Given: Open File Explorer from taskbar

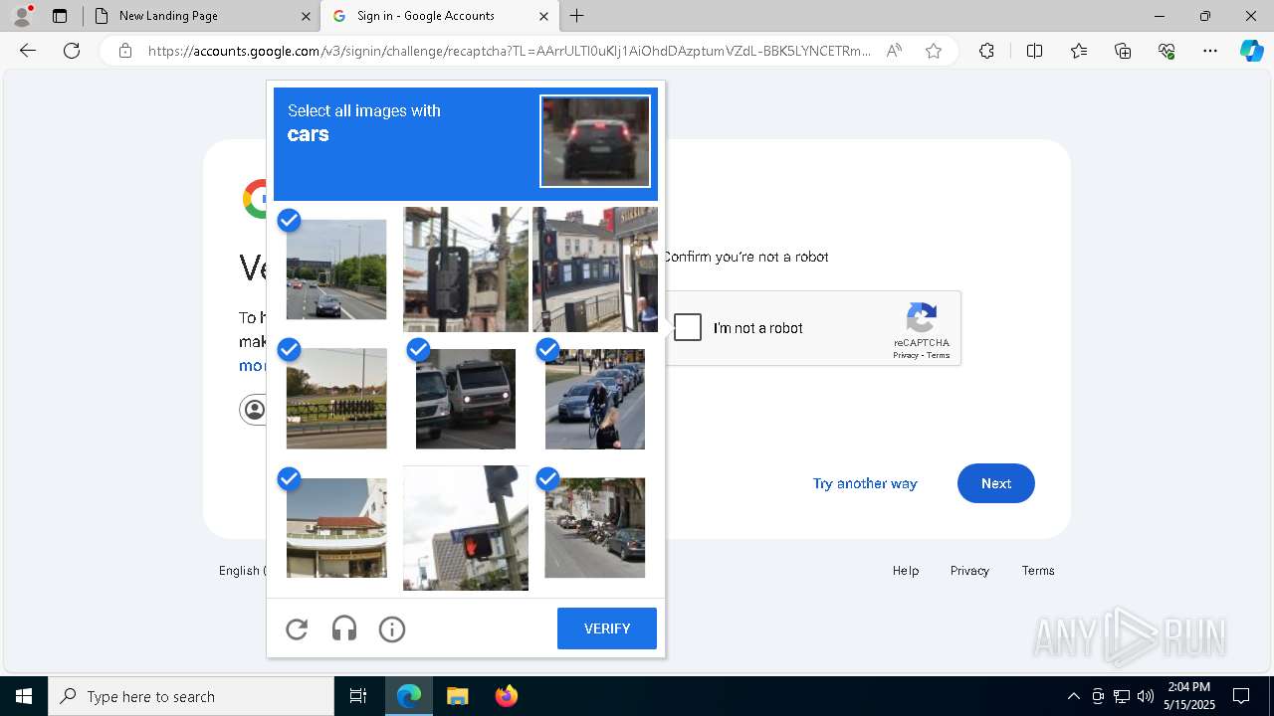Looking at the screenshot, I should click(x=457, y=696).
